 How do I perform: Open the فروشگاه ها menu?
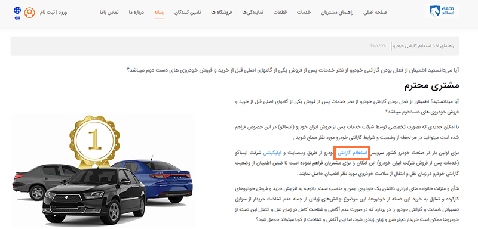pos(222,12)
